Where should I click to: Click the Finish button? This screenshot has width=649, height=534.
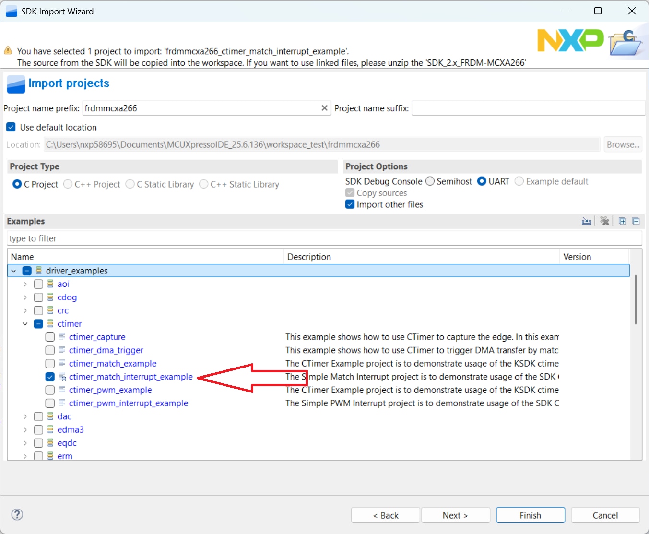530,515
